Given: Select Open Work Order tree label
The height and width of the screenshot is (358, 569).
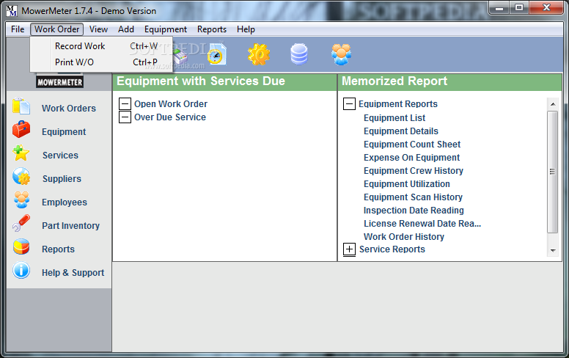Looking at the screenshot, I should pos(171,104).
